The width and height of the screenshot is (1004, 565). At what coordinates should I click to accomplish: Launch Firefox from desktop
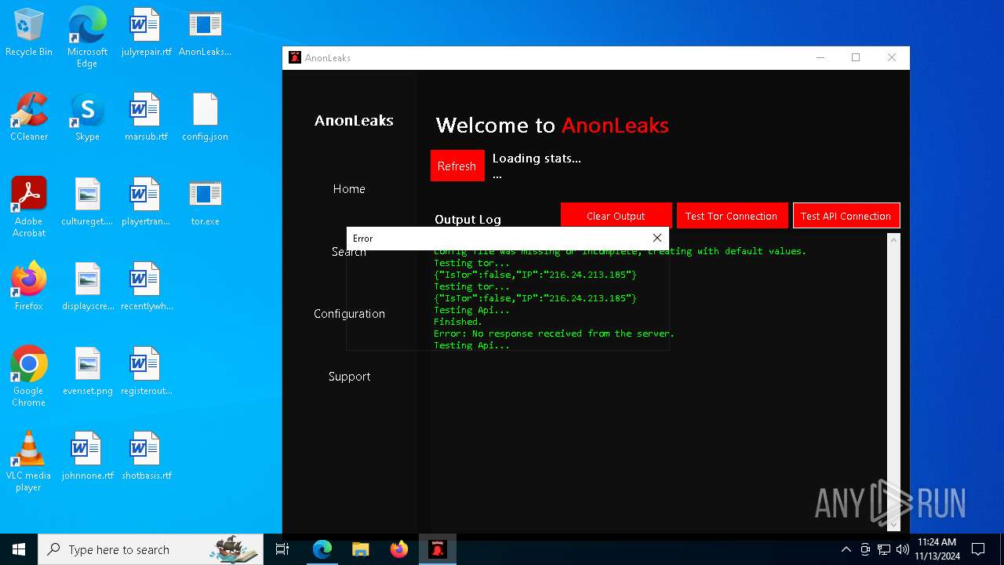pyautogui.click(x=29, y=286)
